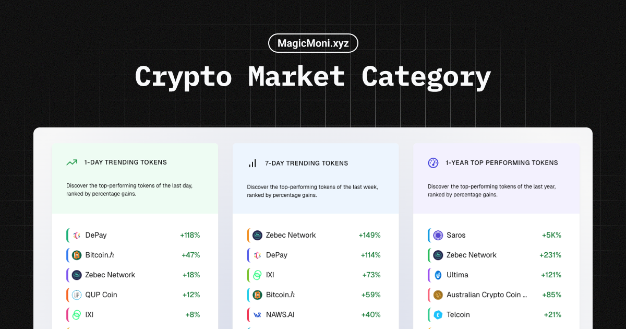Click the Crypto Market Category title
This screenshot has width=626, height=329.
pyautogui.click(x=312, y=76)
